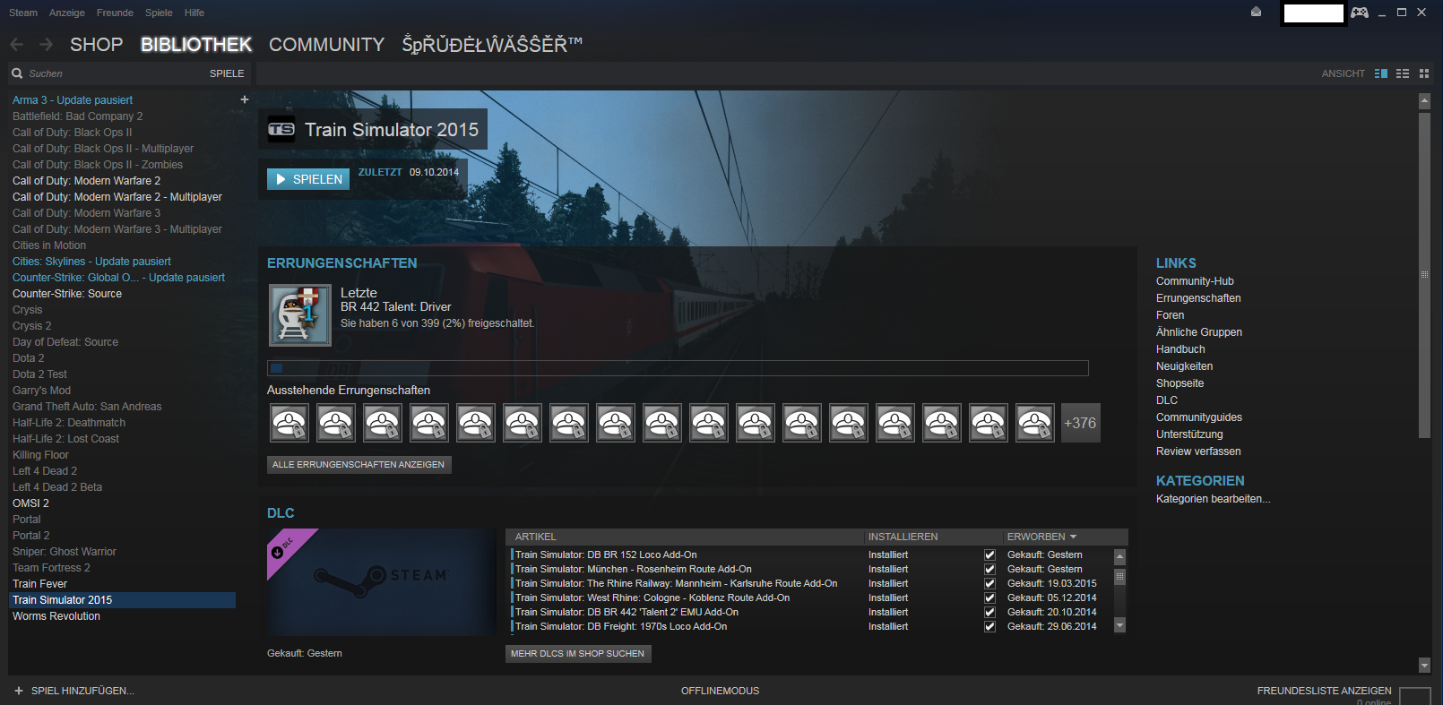Open the Handbuch link
This screenshot has width=1443, height=705.
click(x=1180, y=349)
